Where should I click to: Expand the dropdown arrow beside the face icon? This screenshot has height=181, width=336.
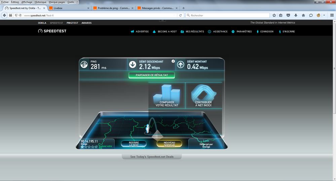[324, 15]
